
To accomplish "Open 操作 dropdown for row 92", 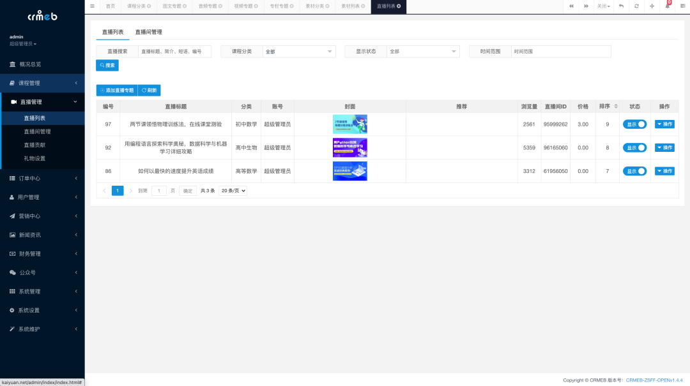I will 664,148.
